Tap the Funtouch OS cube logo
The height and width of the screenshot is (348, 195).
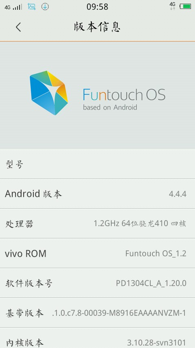[x=49, y=93]
